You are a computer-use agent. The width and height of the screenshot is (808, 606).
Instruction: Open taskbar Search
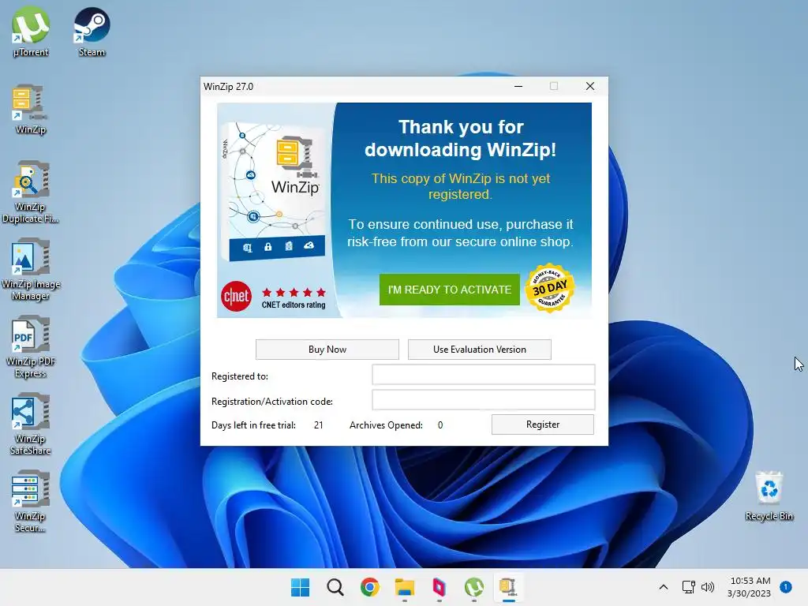coord(335,587)
